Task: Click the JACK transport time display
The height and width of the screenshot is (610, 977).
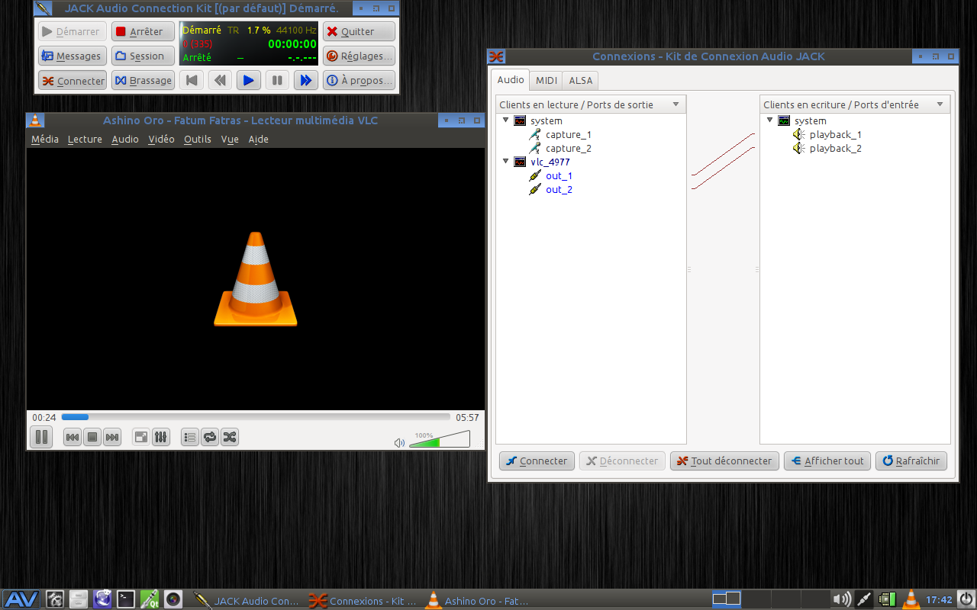Action: click(x=292, y=44)
